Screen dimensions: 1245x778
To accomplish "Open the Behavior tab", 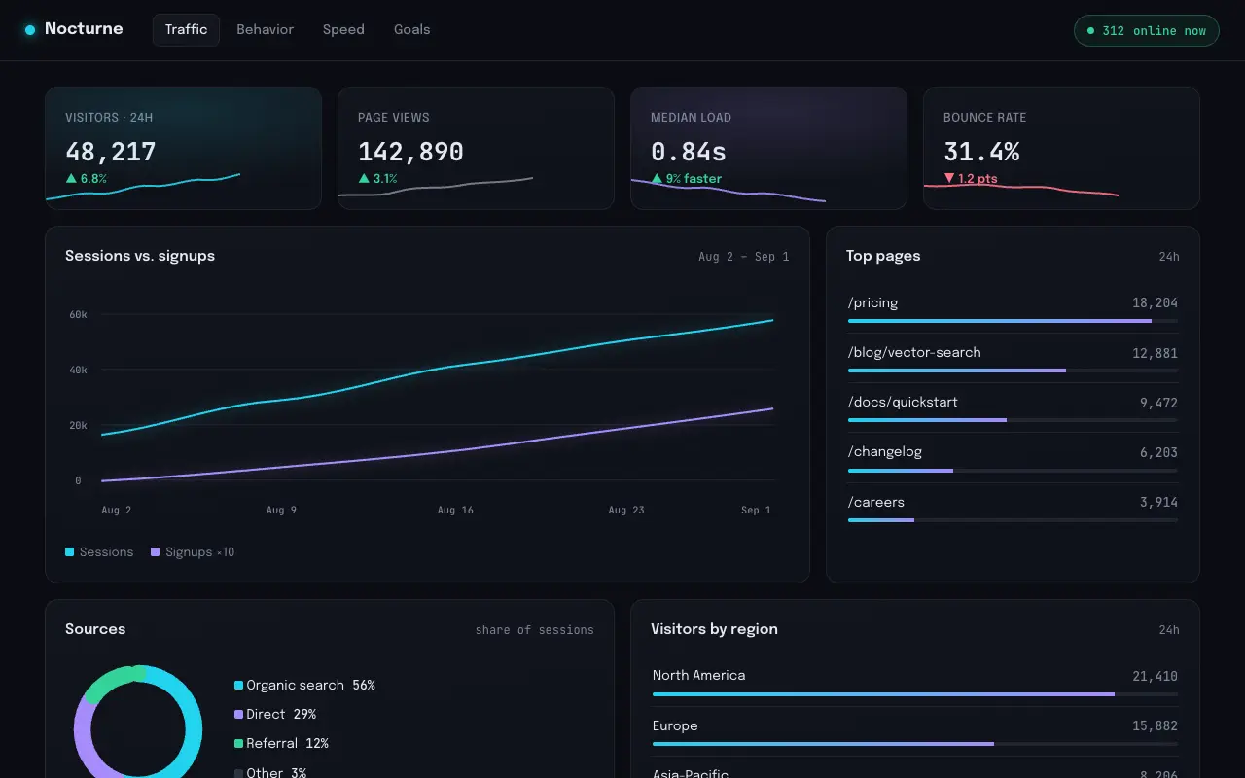I will (x=265, y=30).
